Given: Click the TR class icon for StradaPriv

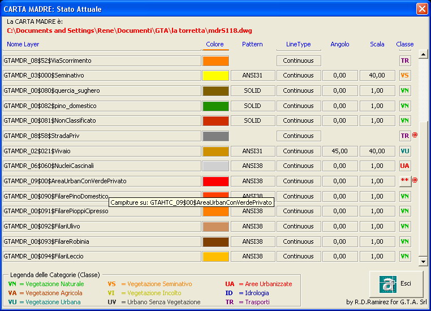Looking at the screenshot, I should [405, 136].
